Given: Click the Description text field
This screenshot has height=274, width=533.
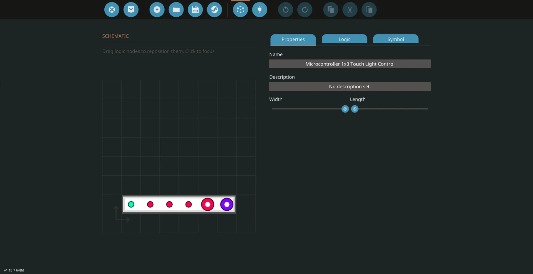Looking at the screenshot, I should pos(350,87).
